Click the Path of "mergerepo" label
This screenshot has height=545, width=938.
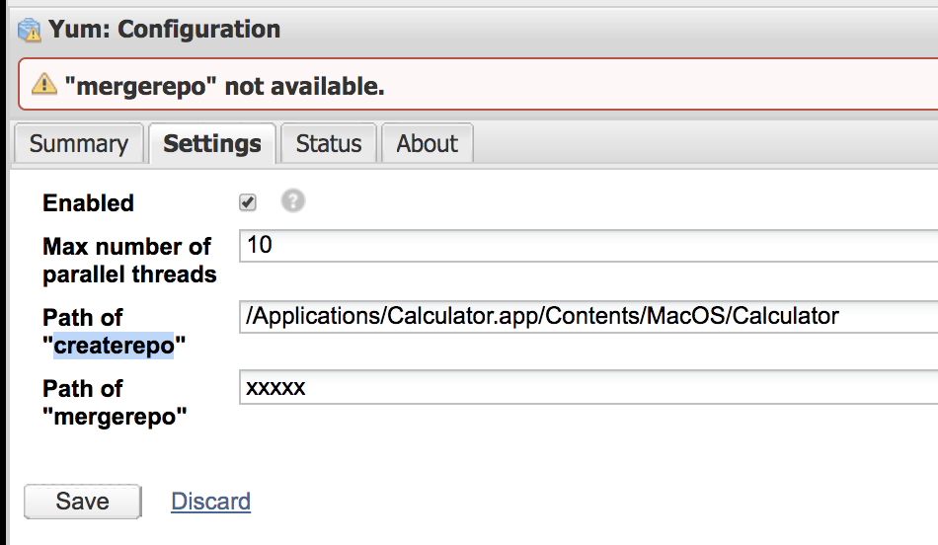click(x=115, y=402)
